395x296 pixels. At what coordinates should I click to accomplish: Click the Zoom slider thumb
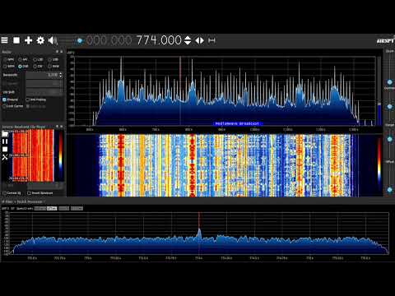click(389, 82)
